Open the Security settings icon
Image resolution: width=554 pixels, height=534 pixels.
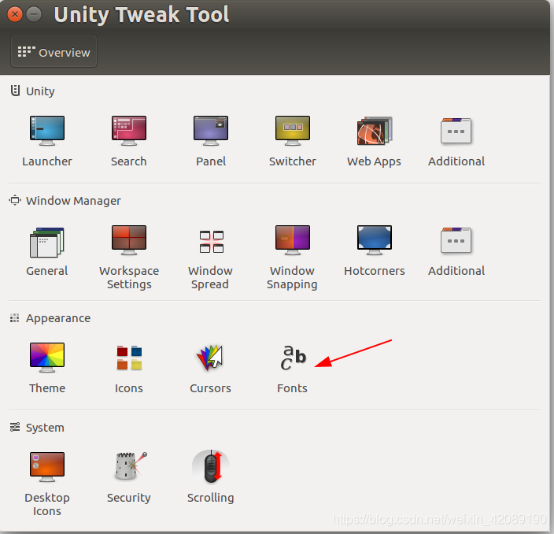131,466
